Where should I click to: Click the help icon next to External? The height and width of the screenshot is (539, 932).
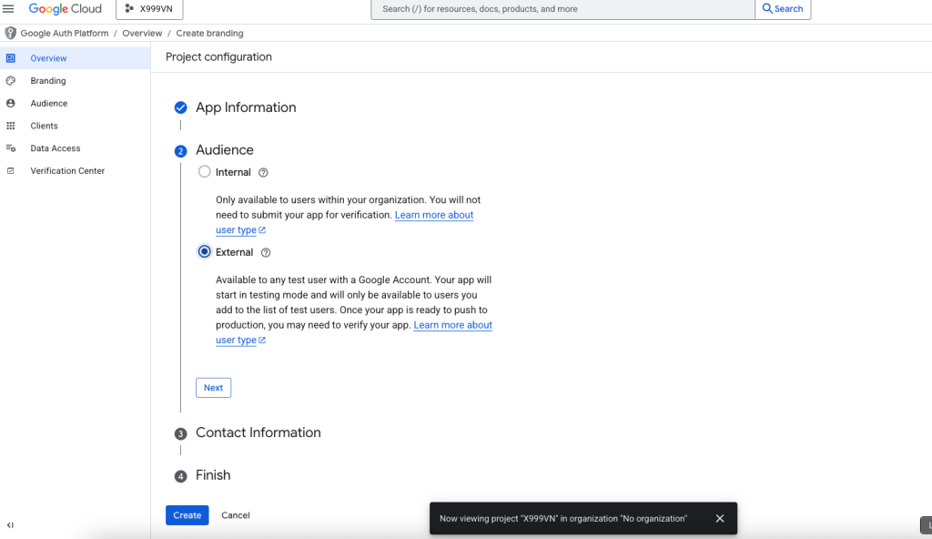[266, 253]
